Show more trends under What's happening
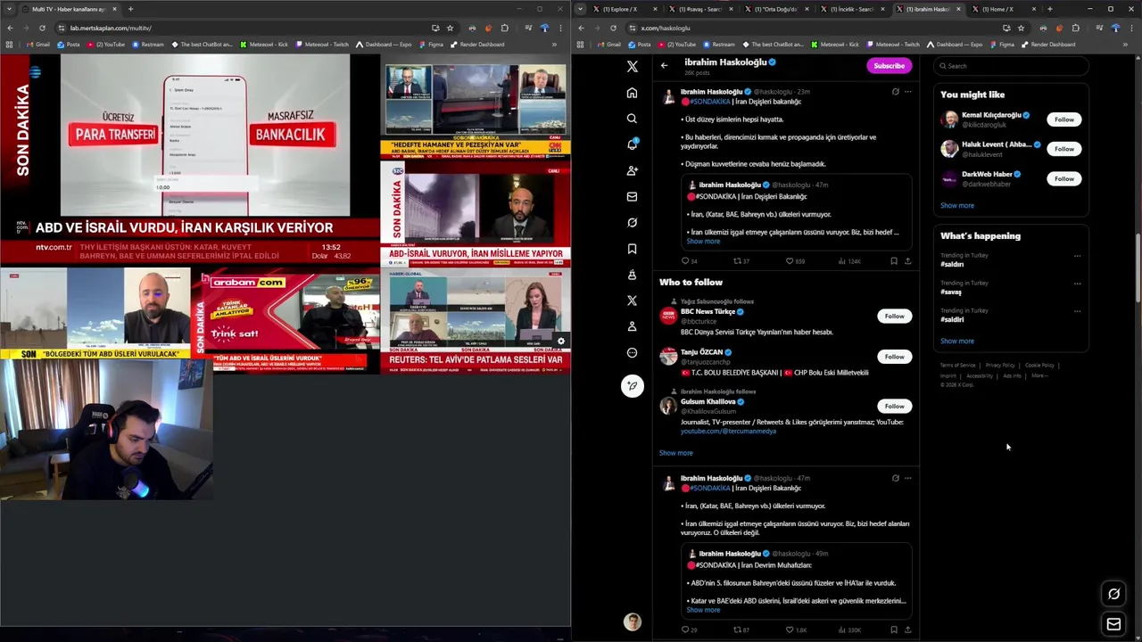This screenshot has width=1142, height=642. coord(956,342)
